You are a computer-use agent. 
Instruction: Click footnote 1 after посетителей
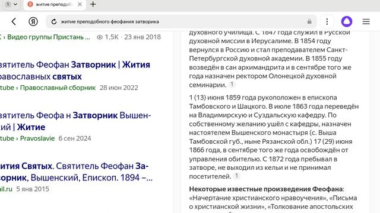pyautogui.click(x=236, y=176)
